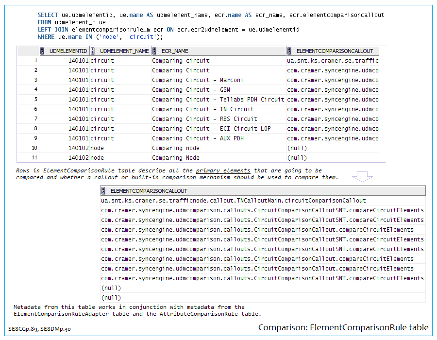The width and height of the screenshot is (437, 340).
Task: Click the 'Comparing Circuit - Tellabs PDH Circuit' cell
Action: point(218,100)
